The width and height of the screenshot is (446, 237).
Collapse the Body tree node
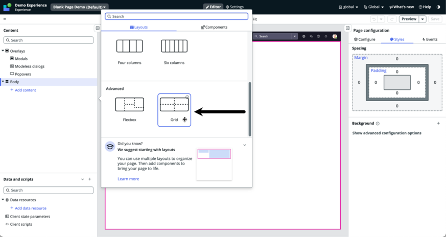pos(3,82)
